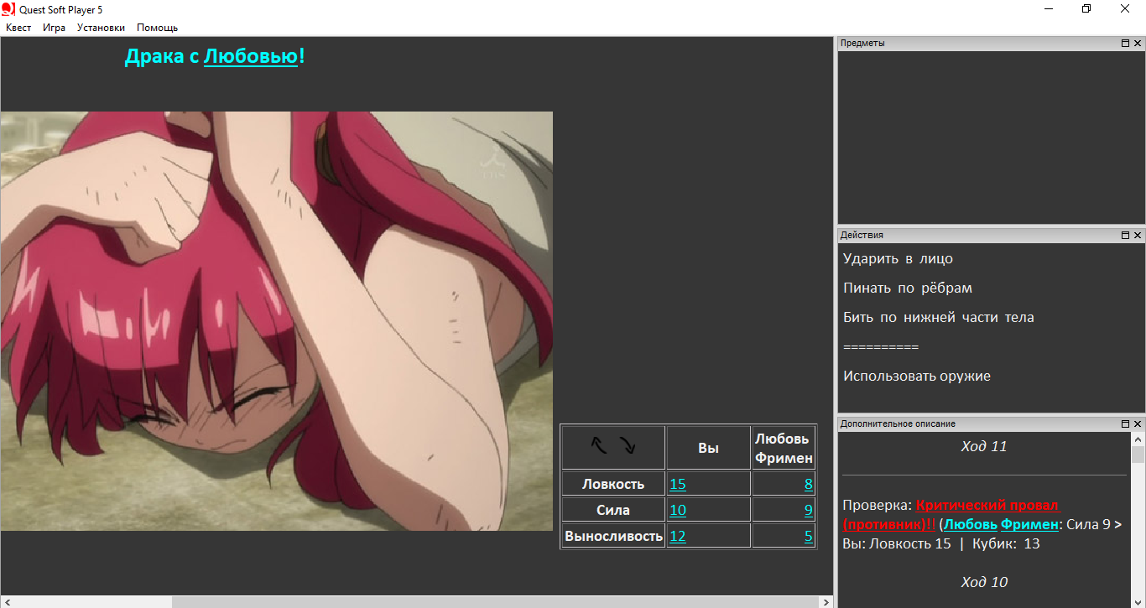The width and height of the screenshot is (1146, 608).
Task: Click the ========== separator action entry
Action: pos(881,347)
